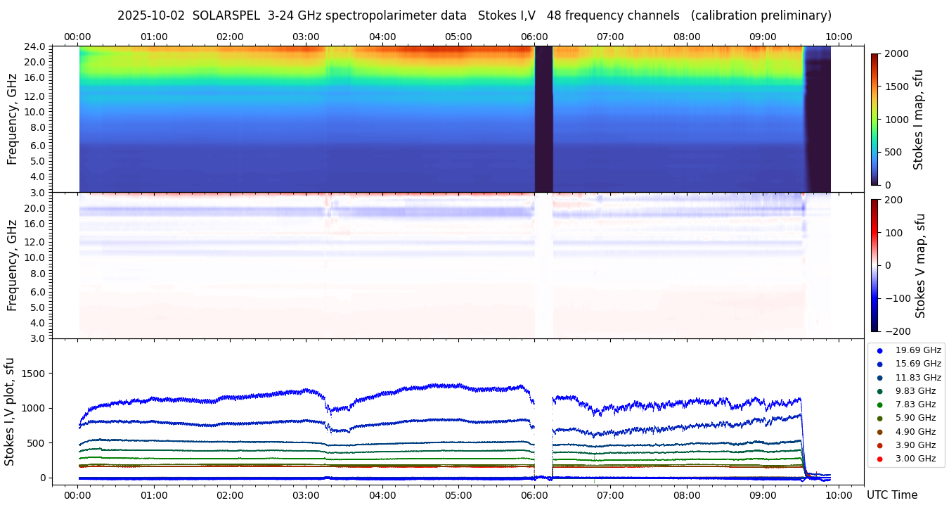Image resolution: width=949 pixels, height=510 pixels.
Task: Click the 15.69 GHz legend marker dot
Action: pos(879,364)
